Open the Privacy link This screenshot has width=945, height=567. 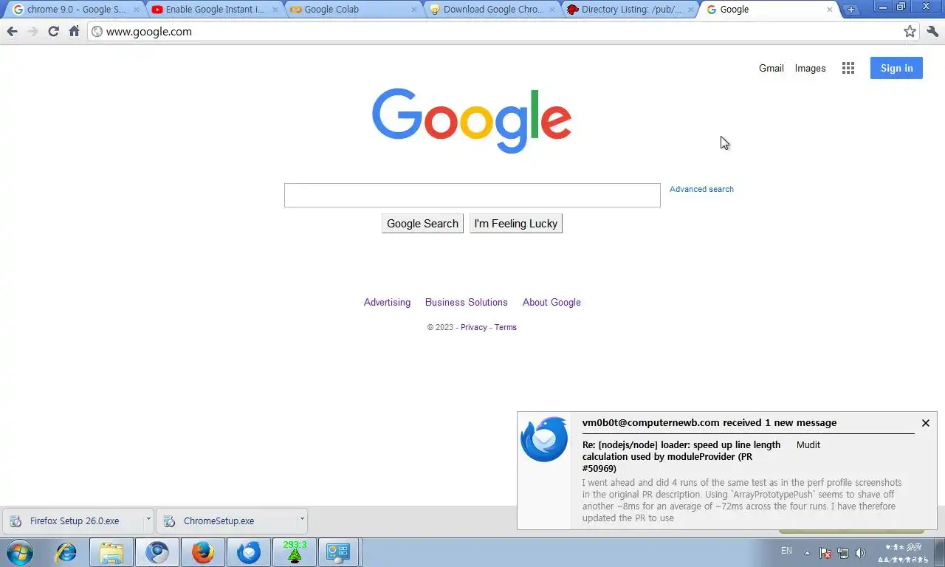click(474, 327)
